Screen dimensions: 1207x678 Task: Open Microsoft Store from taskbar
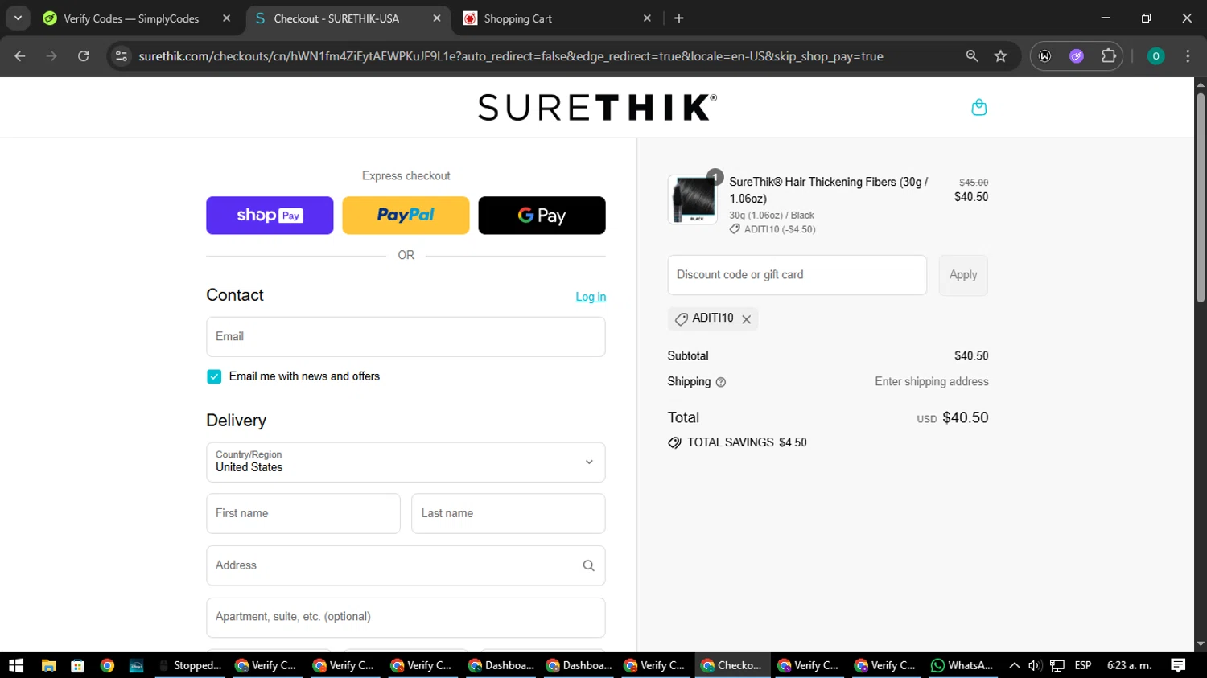[78, 665]
